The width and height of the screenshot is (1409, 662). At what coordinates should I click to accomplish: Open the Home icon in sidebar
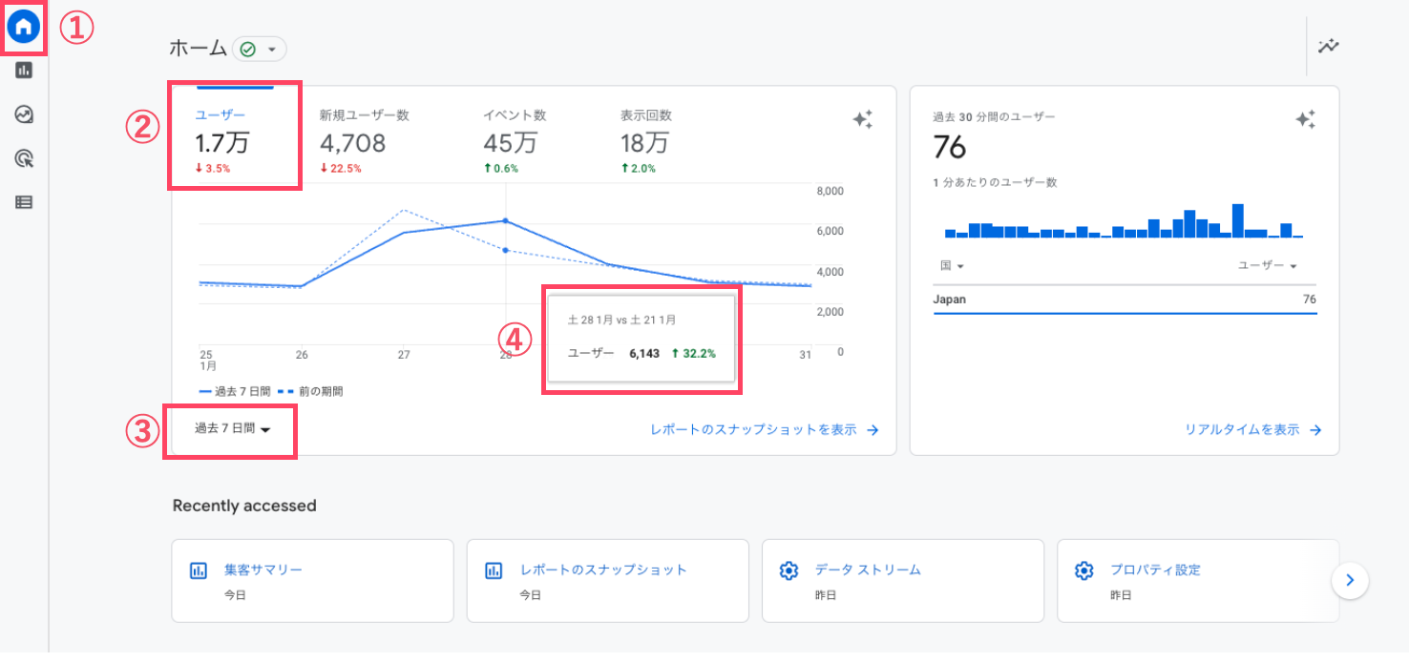[24, 28]
